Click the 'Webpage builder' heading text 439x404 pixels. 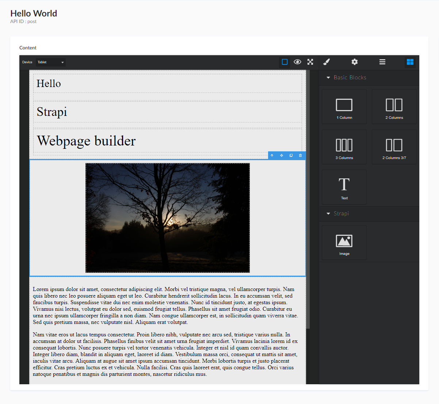tap(86, 141)
